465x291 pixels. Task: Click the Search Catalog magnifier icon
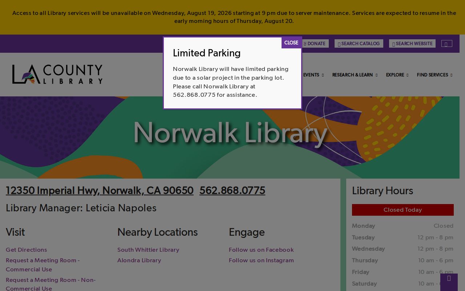[x=339, y=44]
